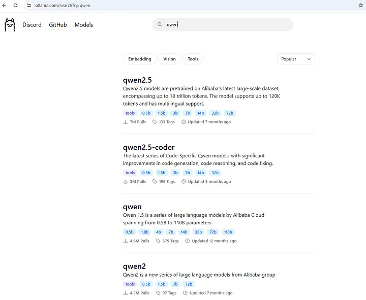Open the qwen2.5-coder model page
The width and height of the screenshot is (366, 300).
point(148,147)
